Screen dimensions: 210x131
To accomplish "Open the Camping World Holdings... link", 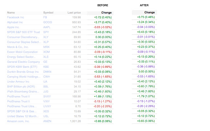I will point(24,77).
